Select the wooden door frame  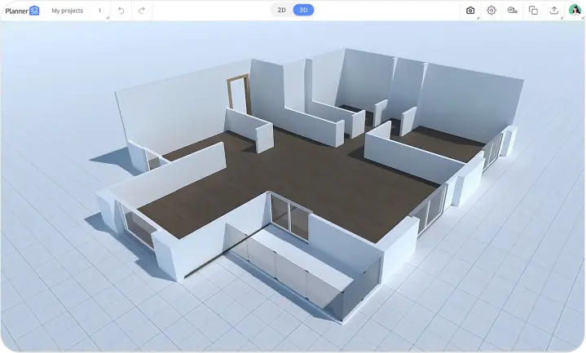point(237,94)
